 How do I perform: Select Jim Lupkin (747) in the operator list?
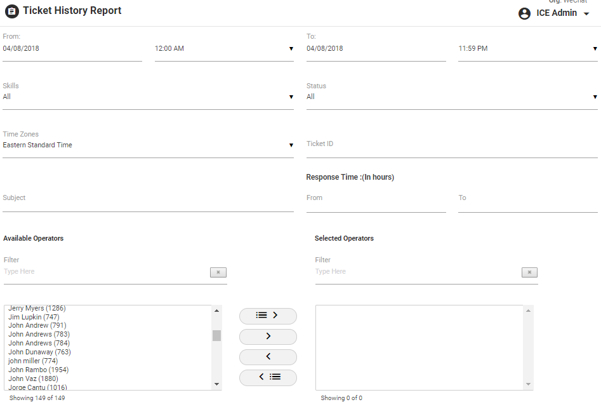point(34,317)
